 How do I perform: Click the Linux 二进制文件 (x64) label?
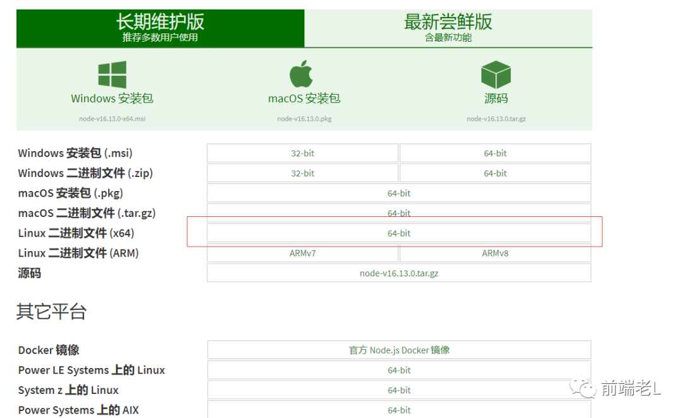(x=77, y=233)
